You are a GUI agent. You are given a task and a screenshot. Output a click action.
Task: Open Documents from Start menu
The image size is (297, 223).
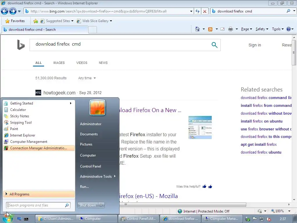tap(89, 134)
